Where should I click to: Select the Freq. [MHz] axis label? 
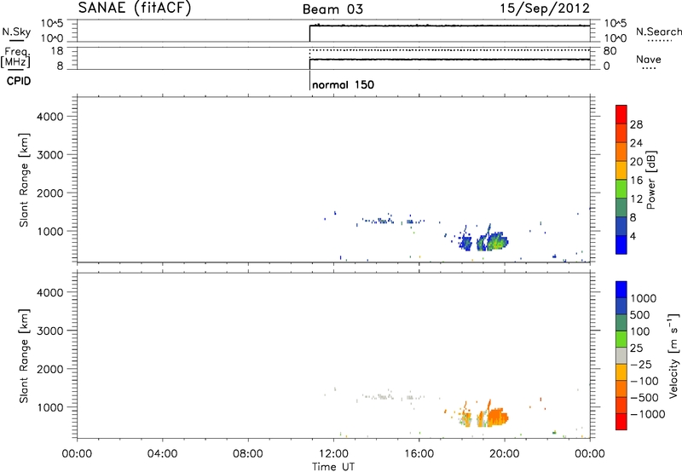coord(16,57)
